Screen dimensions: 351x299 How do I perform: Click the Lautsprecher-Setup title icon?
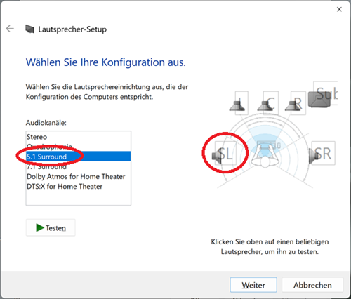pos(29,29)
